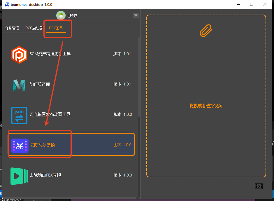Click the teamones logo in title bar

[6, 5]
